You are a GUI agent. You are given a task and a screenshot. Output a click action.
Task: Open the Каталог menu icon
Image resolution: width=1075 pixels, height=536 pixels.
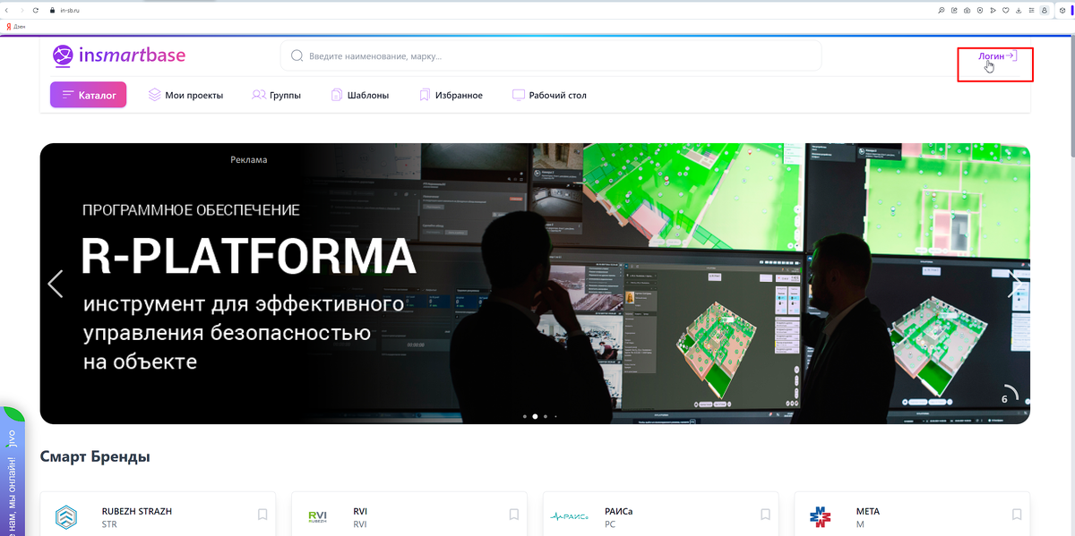coord(67,94)
